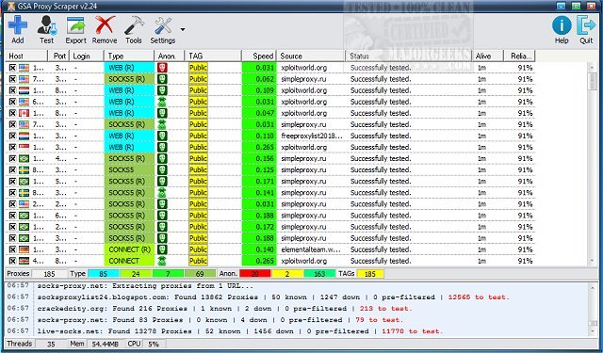The width and height of the screenshot is (603, 353).
Task: Click the red Anon. count 20 box
Action: coord(255,274)
